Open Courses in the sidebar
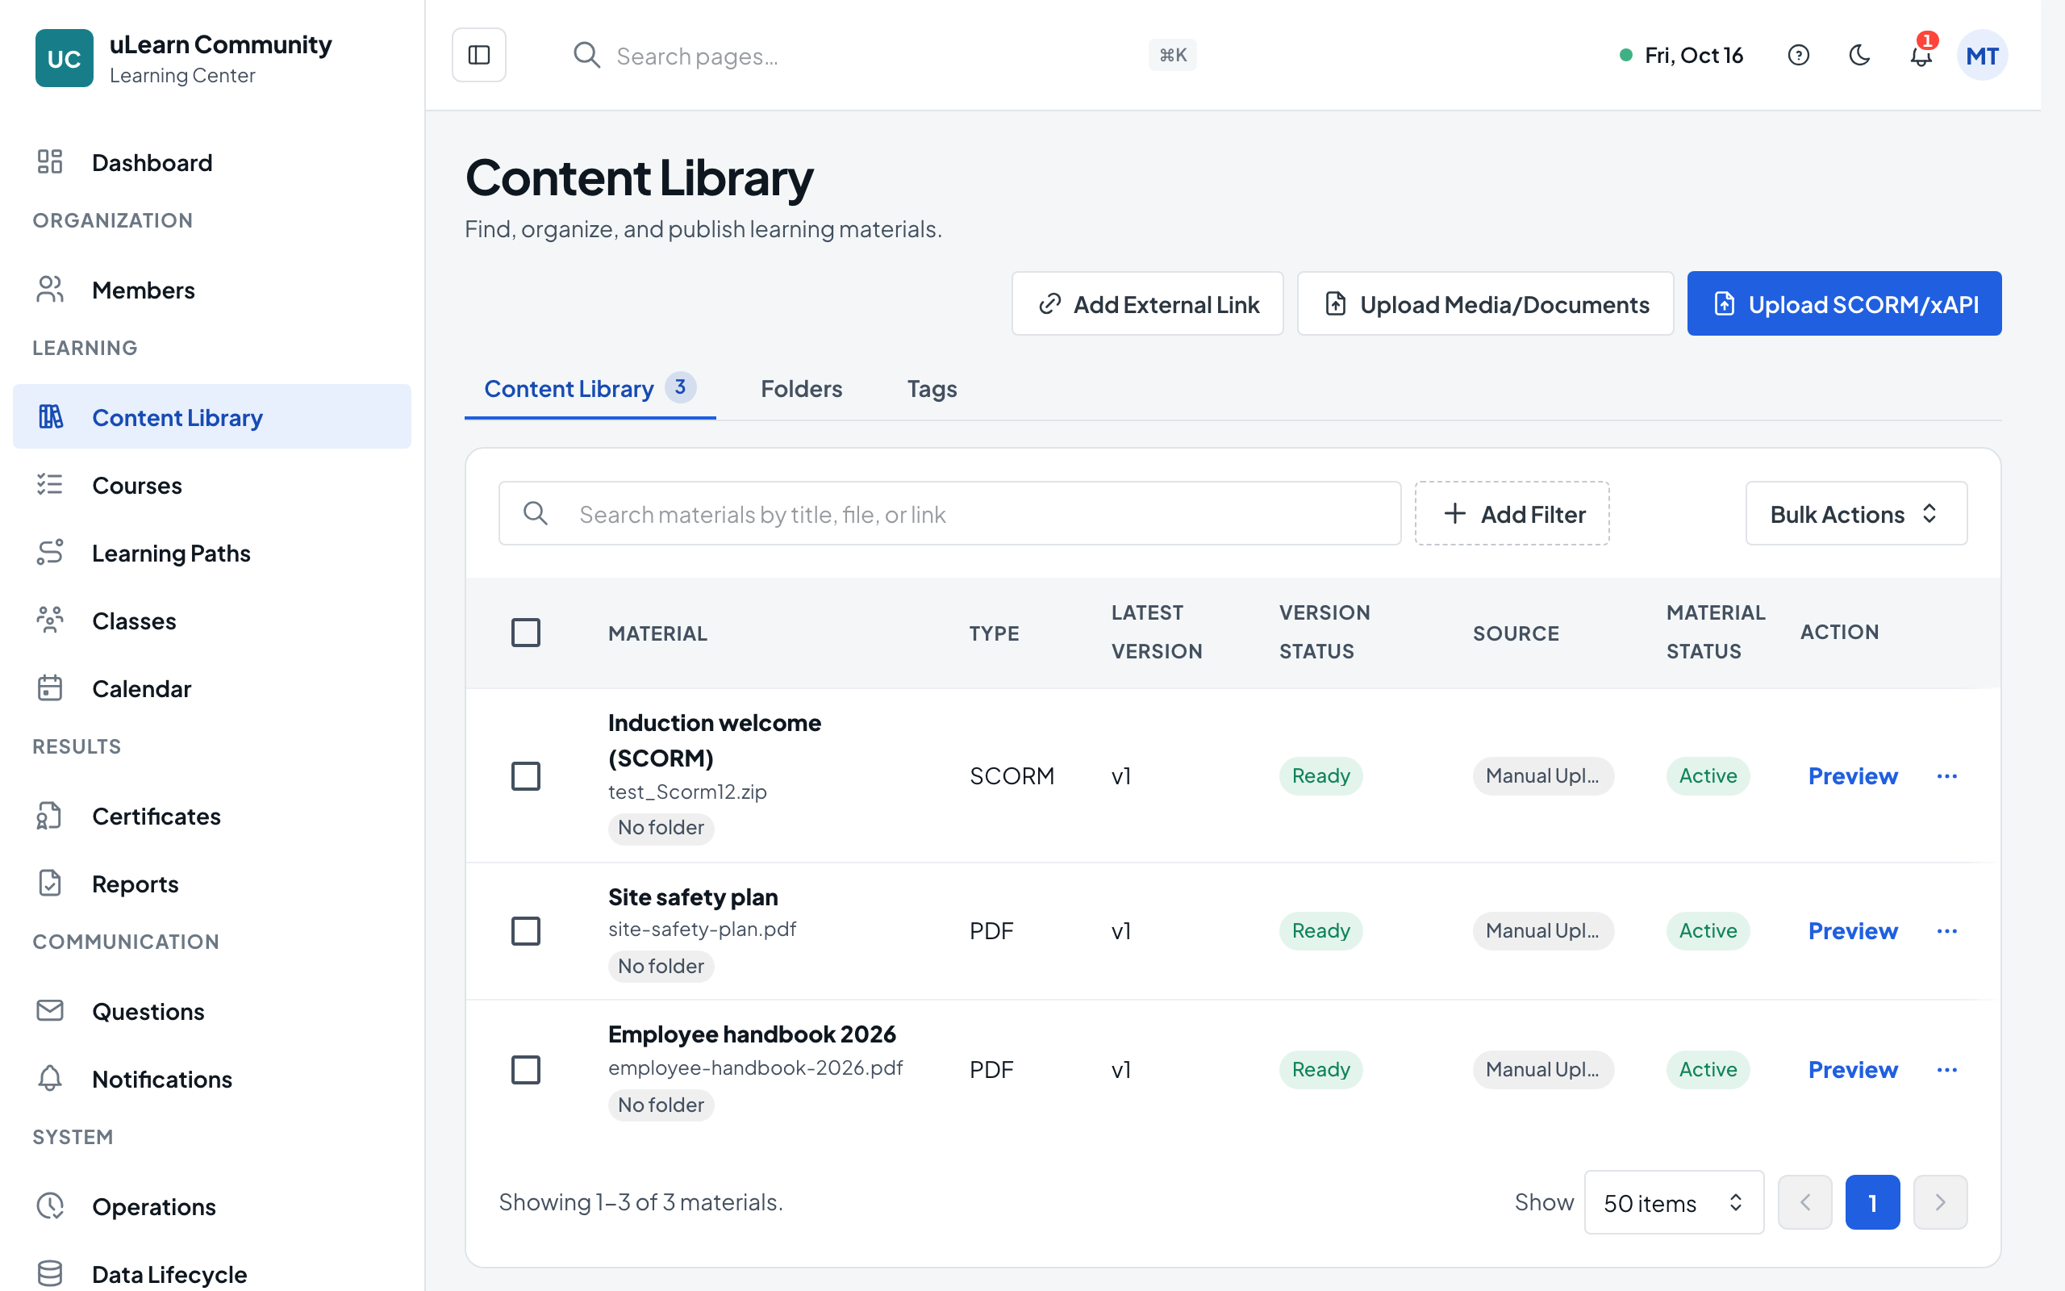The image size is (2065, 1291). (211, 485)
